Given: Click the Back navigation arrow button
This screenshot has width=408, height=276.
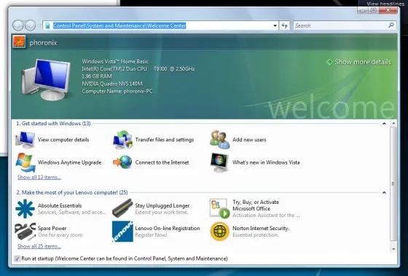Looking at the screenshot, I should [18, 25].
